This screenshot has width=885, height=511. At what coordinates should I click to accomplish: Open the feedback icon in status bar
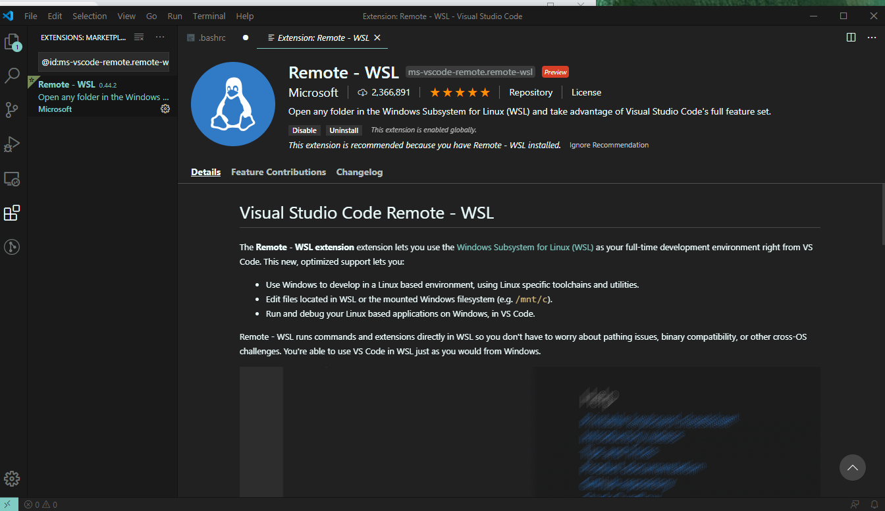[x=855, y=505]
